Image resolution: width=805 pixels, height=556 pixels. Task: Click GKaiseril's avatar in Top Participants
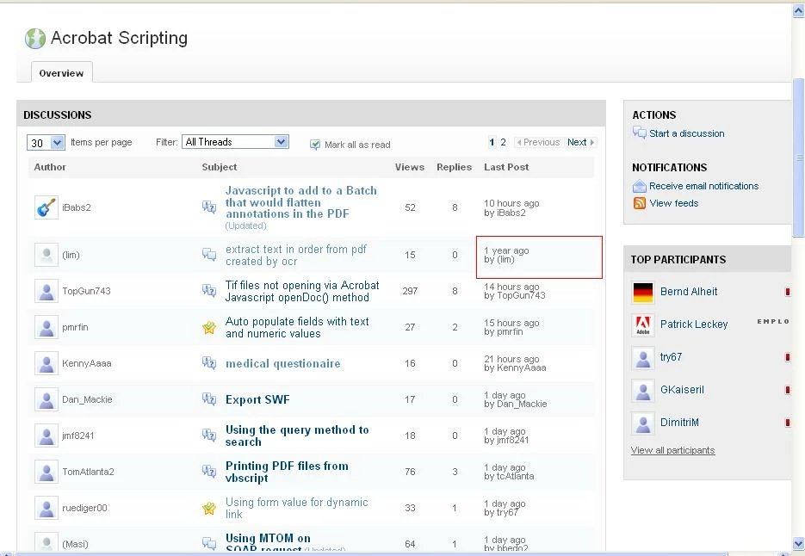[x=643, y=391]
